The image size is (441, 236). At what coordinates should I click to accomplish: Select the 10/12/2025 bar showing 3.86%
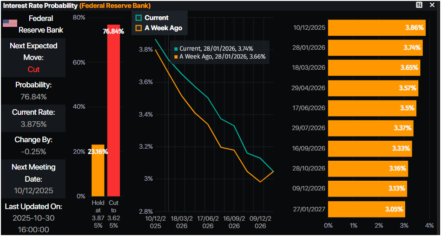click(376, 27)
